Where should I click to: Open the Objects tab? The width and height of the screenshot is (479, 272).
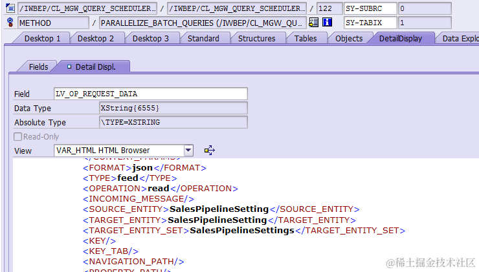[349, 38]
